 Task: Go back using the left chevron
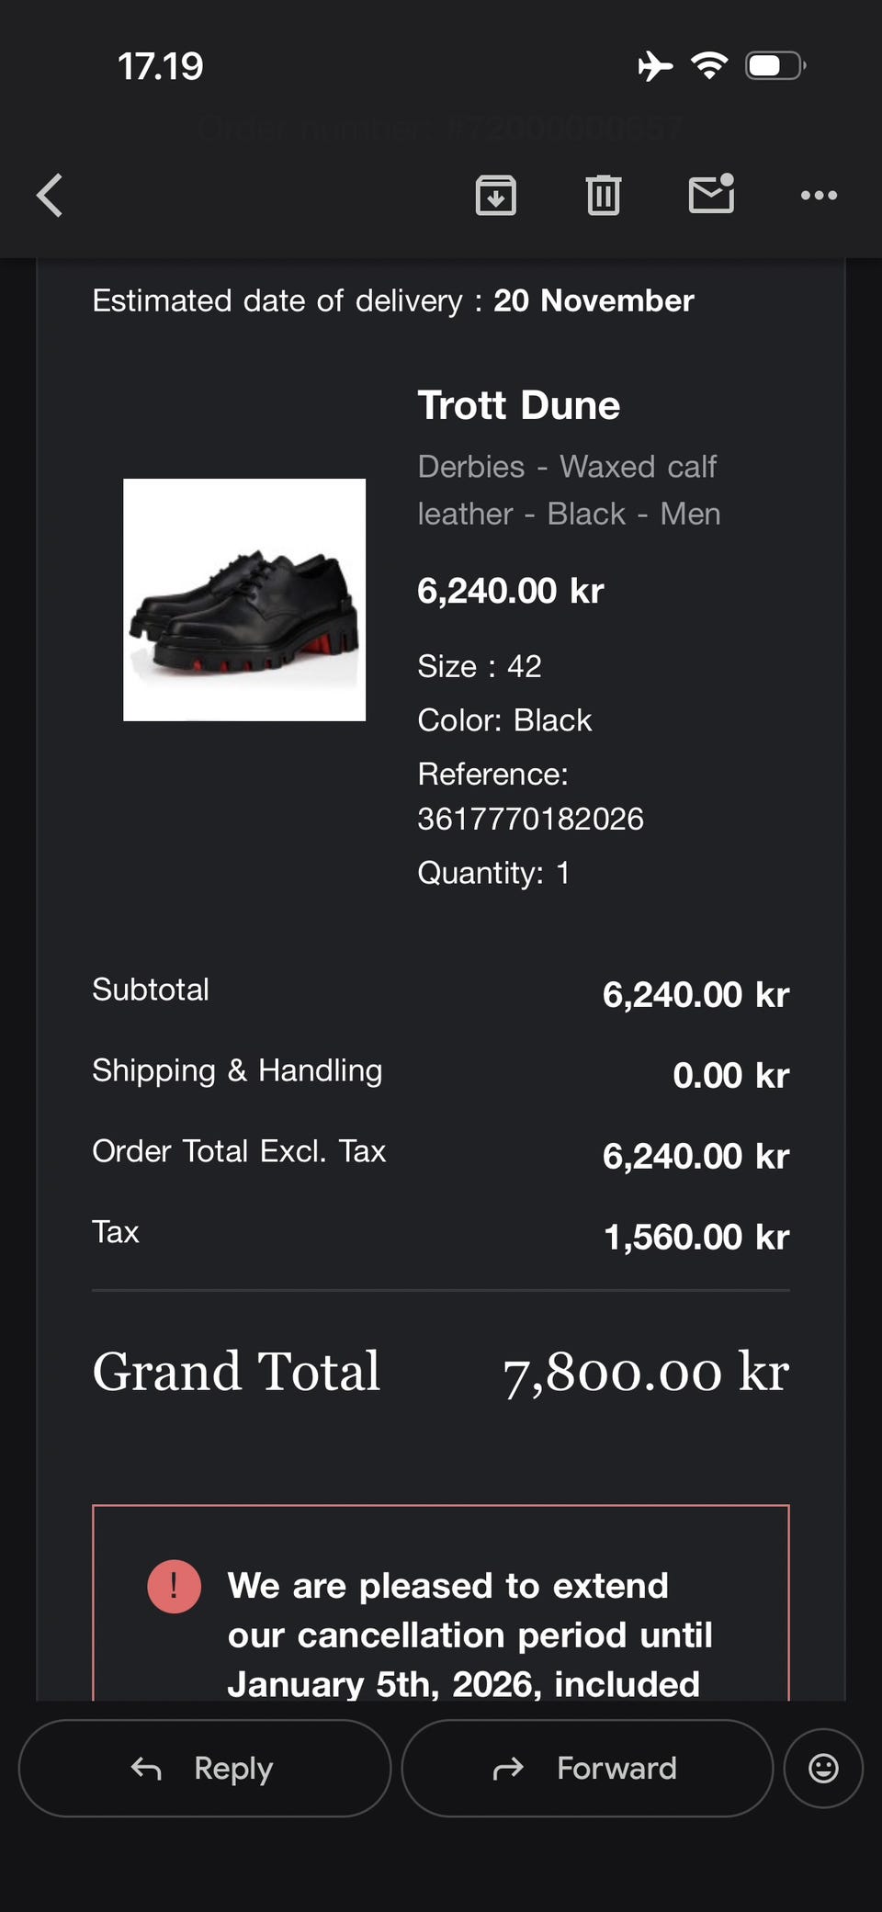(51, 195)
